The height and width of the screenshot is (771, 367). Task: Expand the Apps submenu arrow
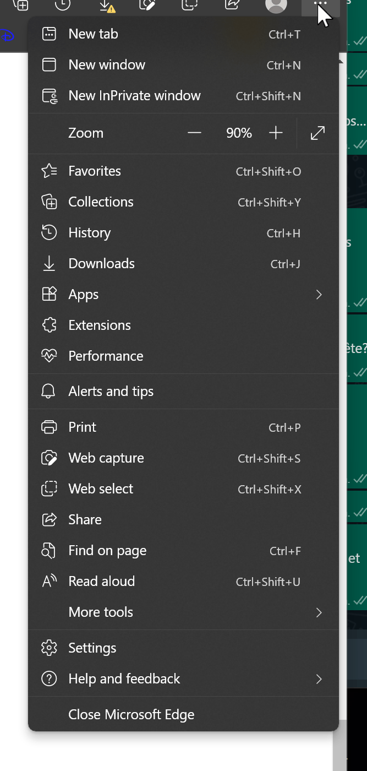coord(319,295)
